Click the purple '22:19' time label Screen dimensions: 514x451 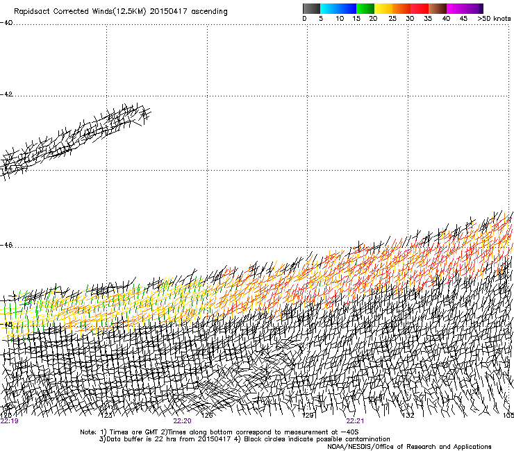[9, 421]
